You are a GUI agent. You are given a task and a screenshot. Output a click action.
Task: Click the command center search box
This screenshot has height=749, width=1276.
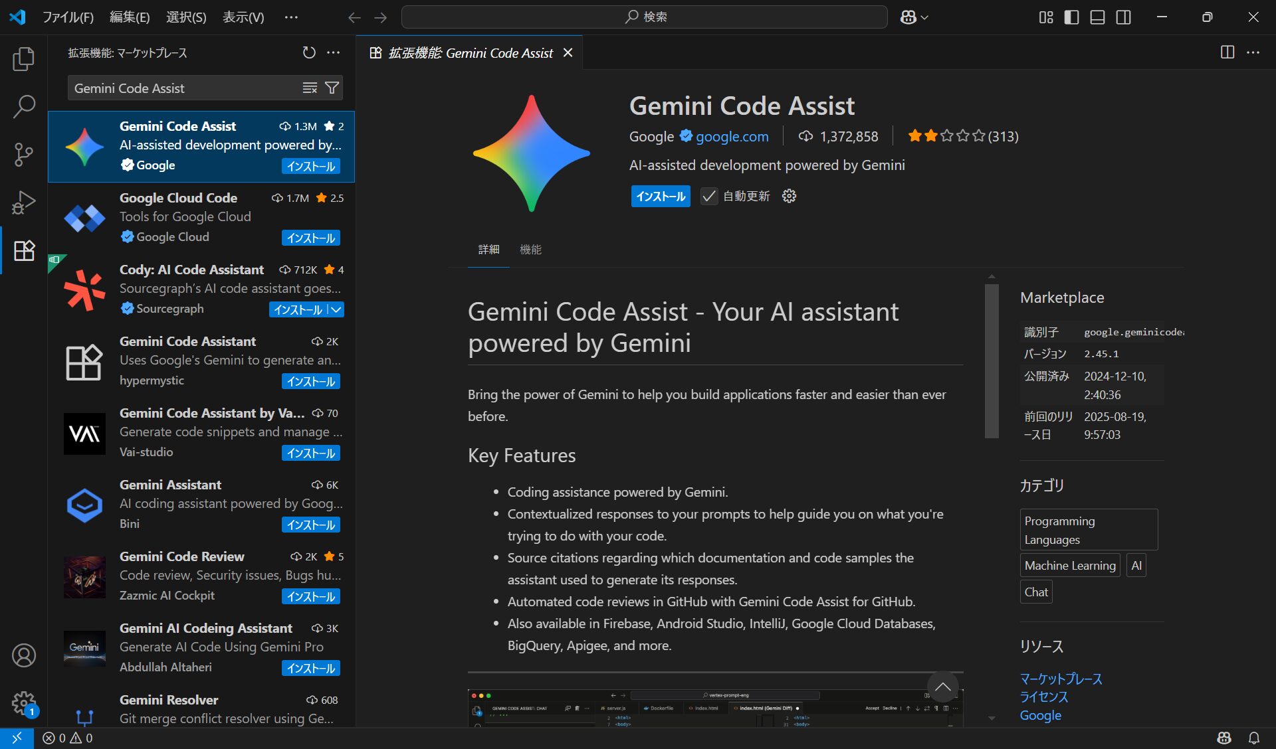(x=645, y=17)
